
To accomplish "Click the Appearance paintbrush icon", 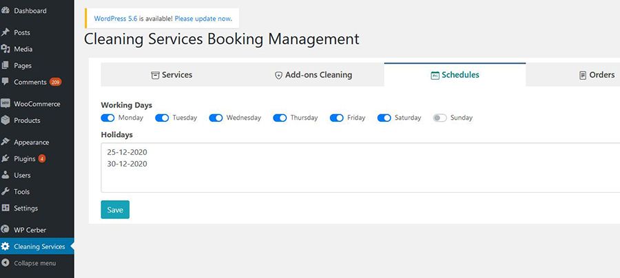I will [5, 142].
